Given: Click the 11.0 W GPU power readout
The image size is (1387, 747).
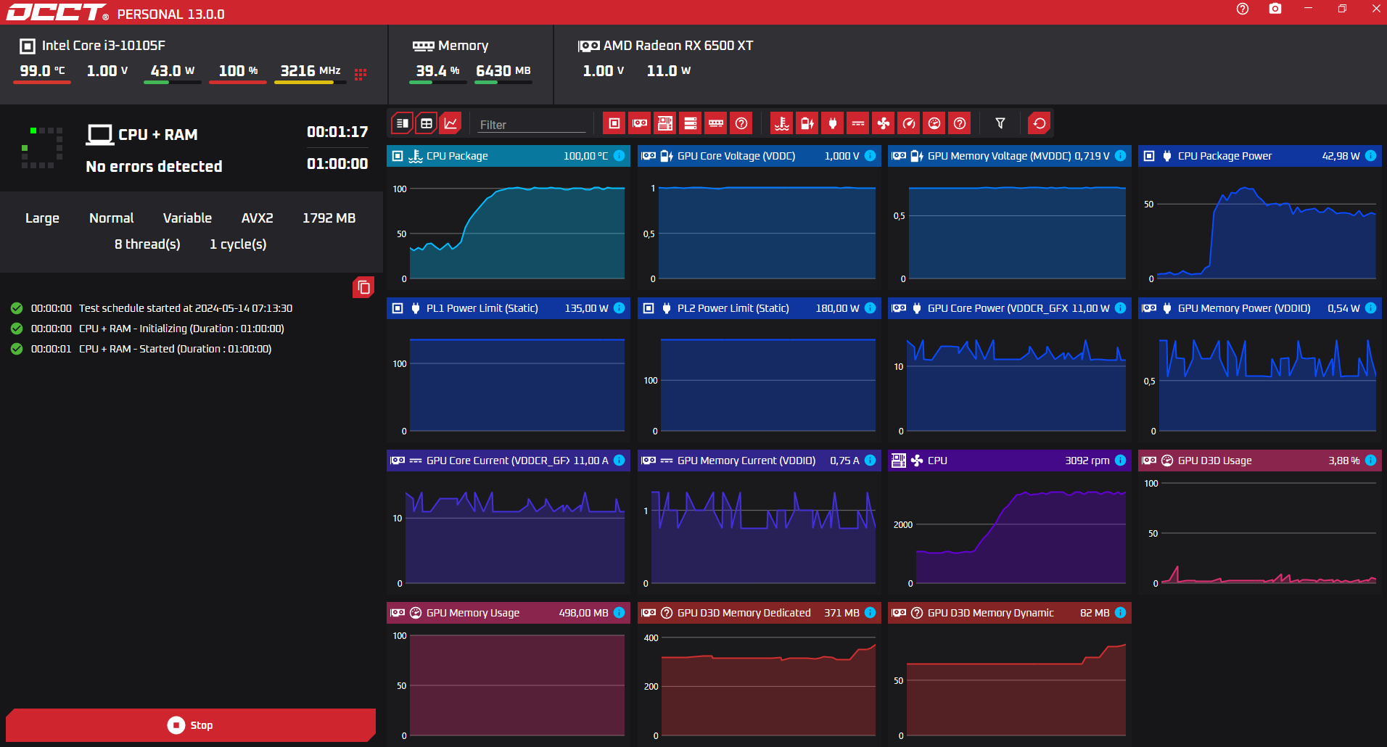Looking at the screenshot, I should click(669, 71).
